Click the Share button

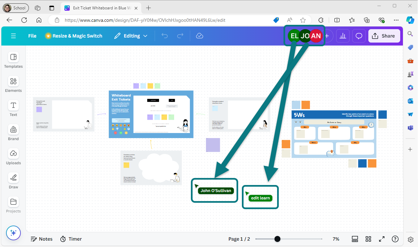[x=384, y=36]
